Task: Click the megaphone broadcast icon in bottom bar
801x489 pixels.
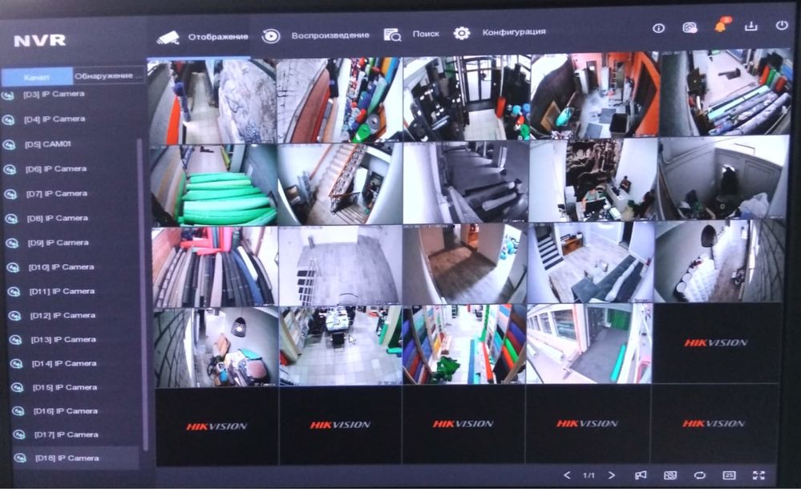Action: (x=641, y=475)
